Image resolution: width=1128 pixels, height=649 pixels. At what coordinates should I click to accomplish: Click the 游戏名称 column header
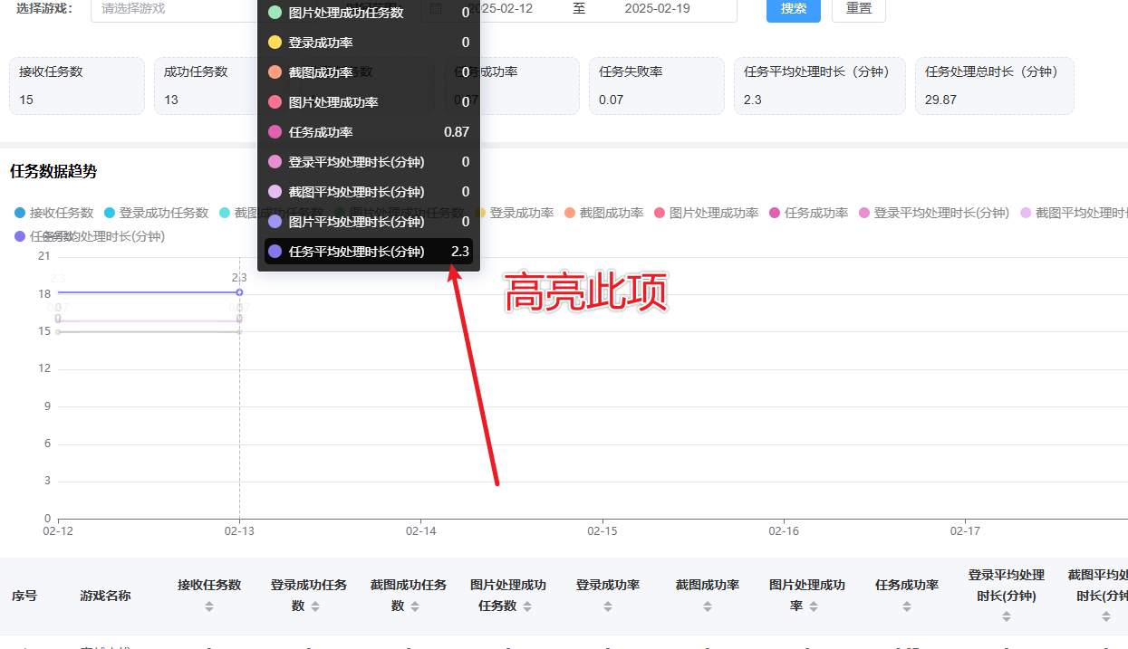[105, 596]
